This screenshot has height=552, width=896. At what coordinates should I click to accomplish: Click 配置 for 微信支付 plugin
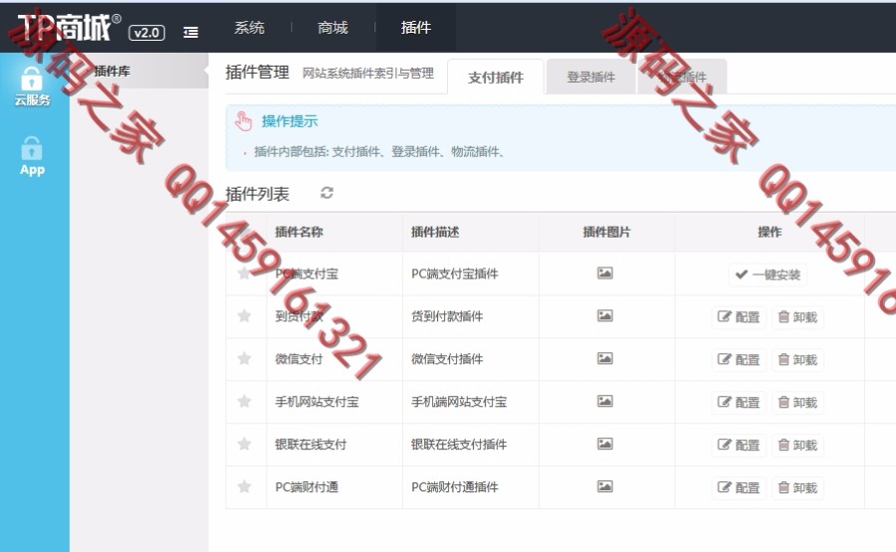pyautogui.click(x=739, y=360)
